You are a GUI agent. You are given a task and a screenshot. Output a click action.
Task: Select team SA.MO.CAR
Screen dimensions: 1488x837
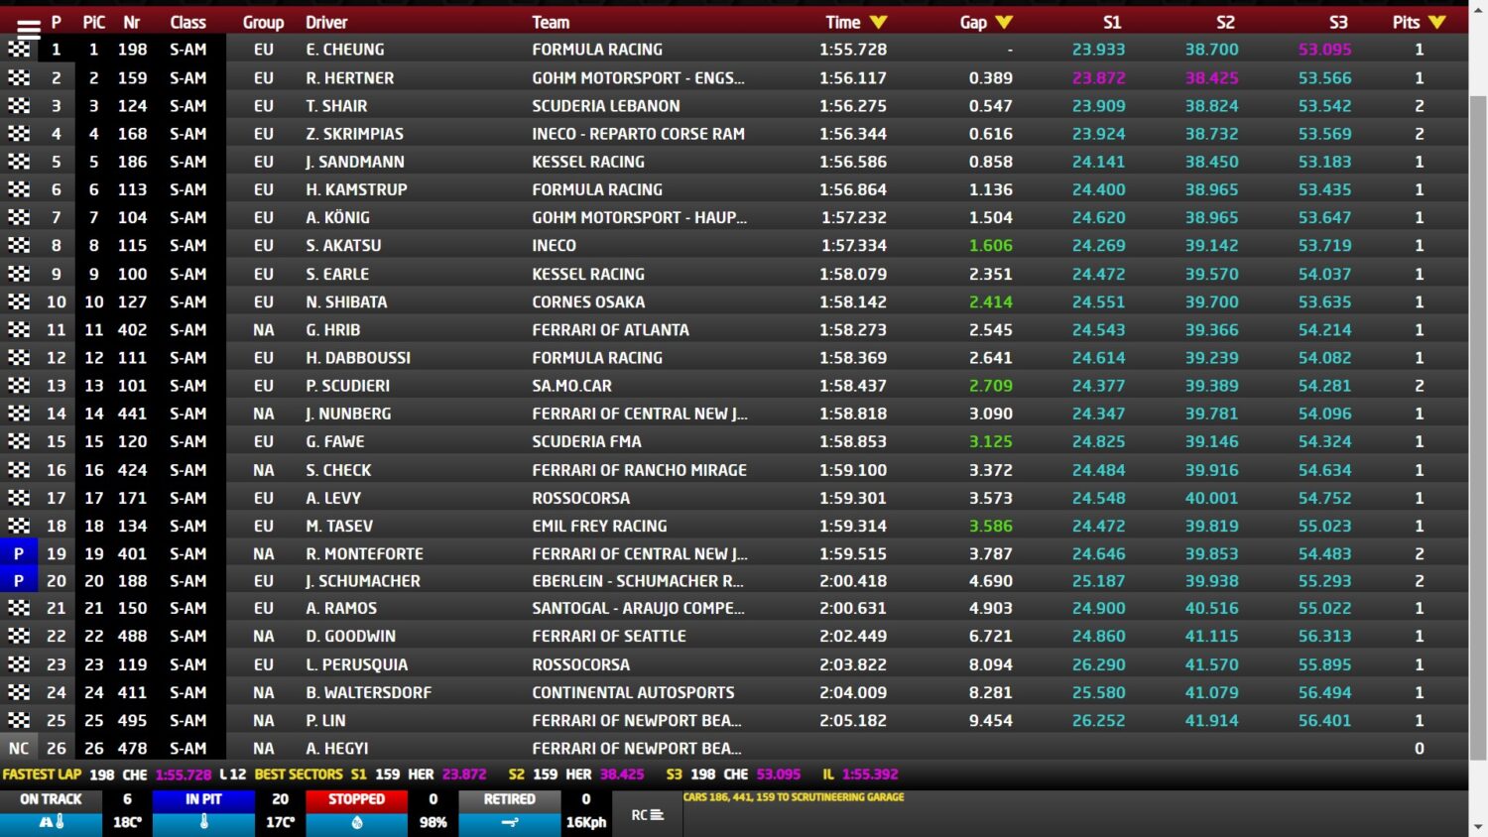click(x=572, y=385)
